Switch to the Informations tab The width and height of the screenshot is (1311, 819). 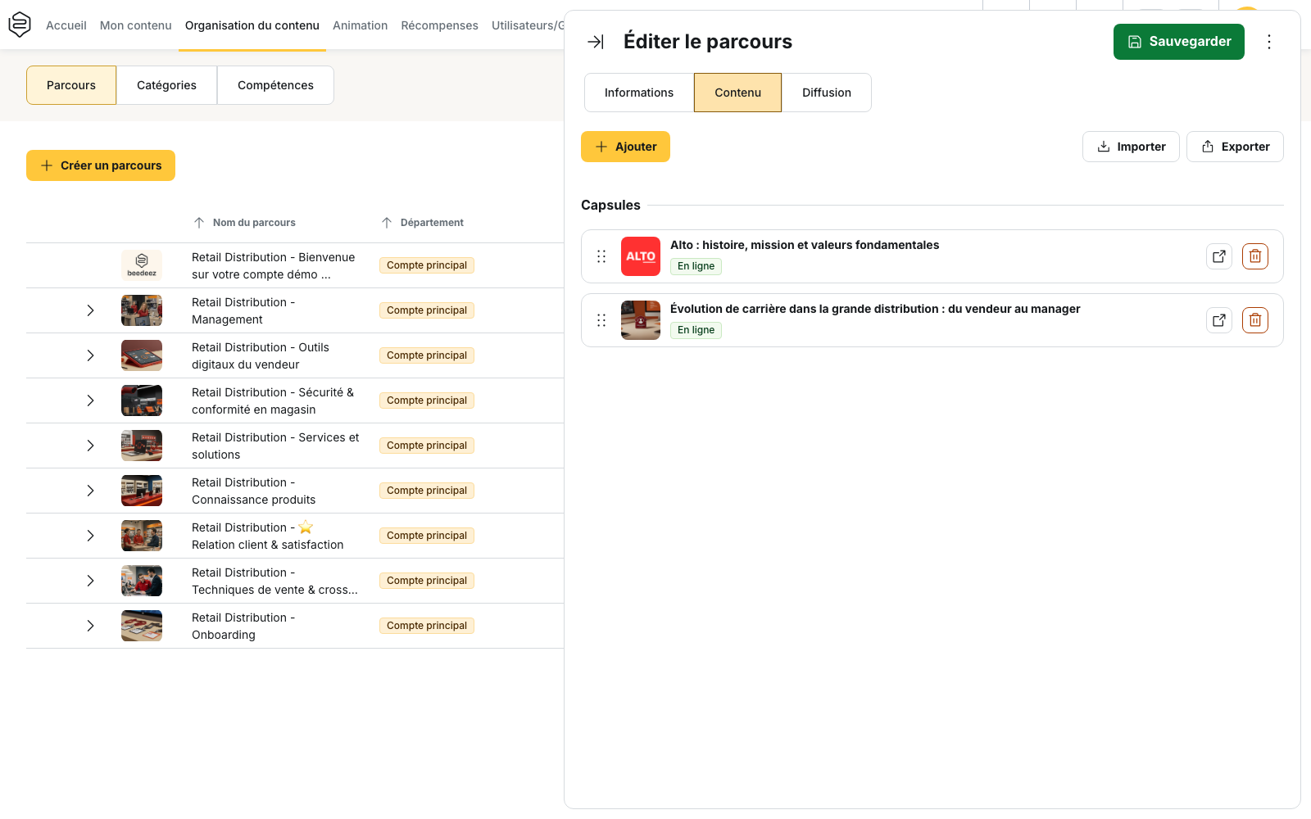coord(639,93)
